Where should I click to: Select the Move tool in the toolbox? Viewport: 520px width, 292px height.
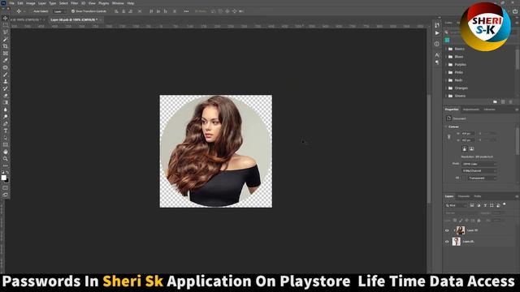tap(6, 18)
